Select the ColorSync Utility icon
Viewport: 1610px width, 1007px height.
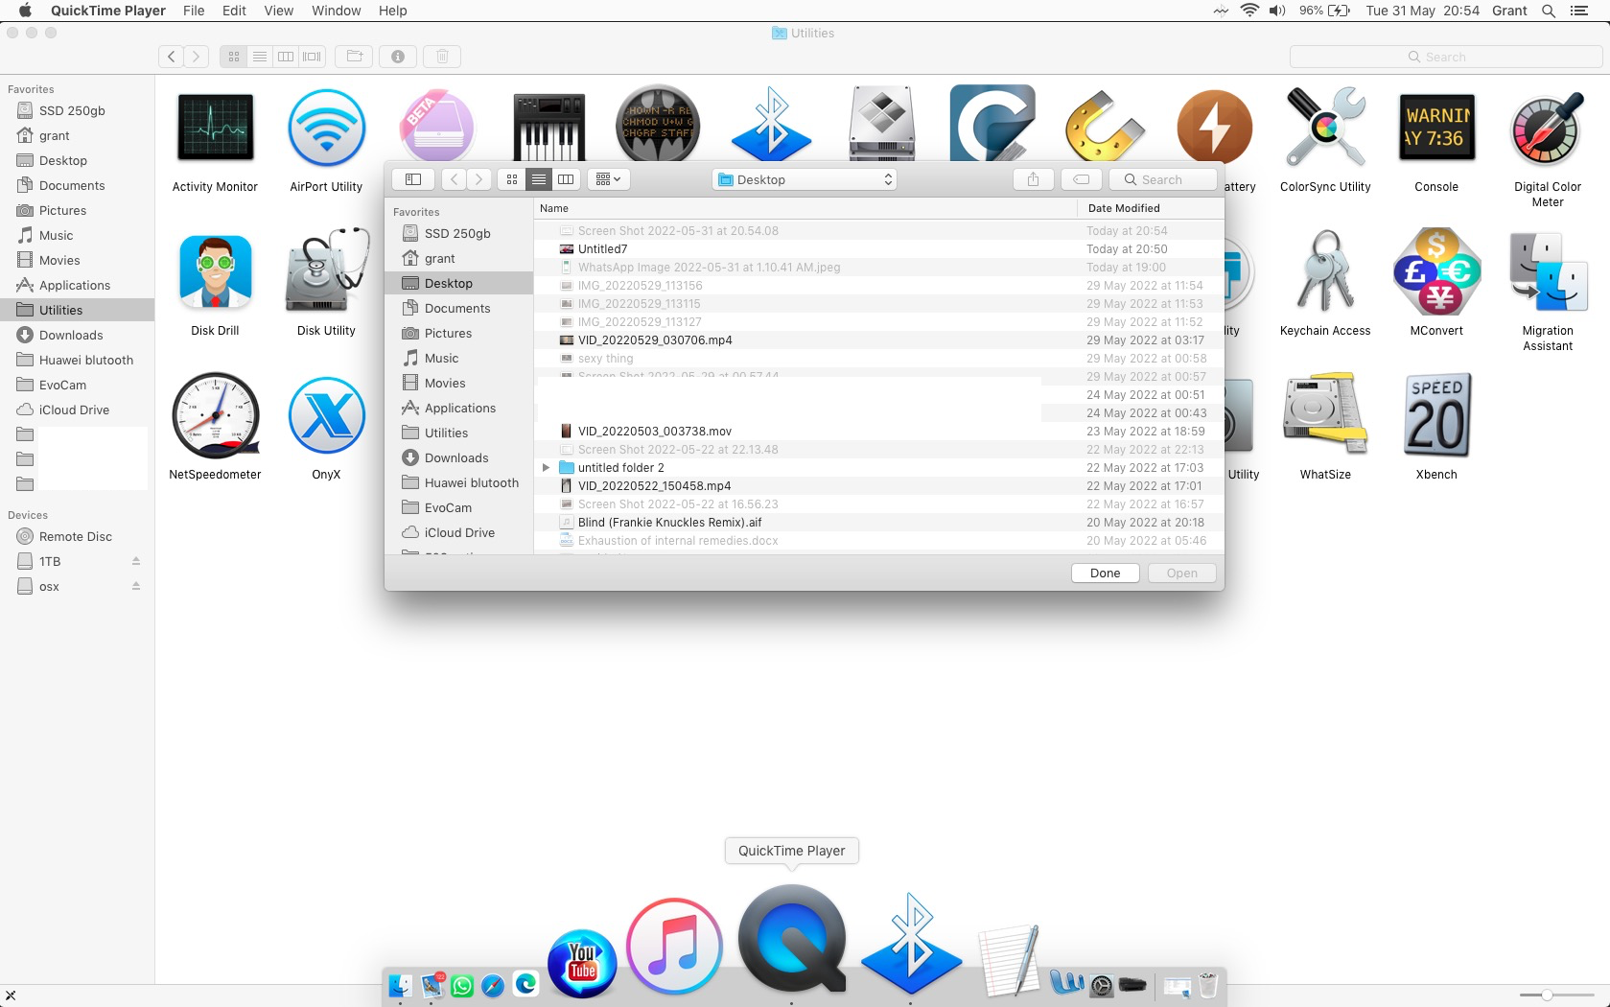click(1325, 128)
